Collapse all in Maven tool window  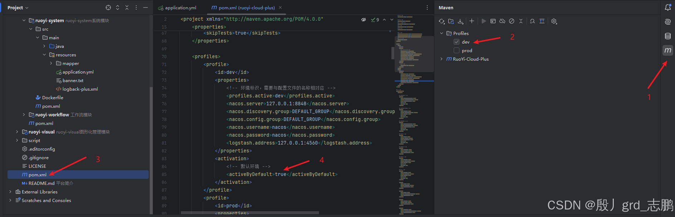[x=521, y=21]
